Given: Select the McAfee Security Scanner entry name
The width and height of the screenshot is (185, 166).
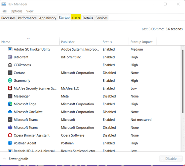Looking at the screenshot, I should [35, 88].
